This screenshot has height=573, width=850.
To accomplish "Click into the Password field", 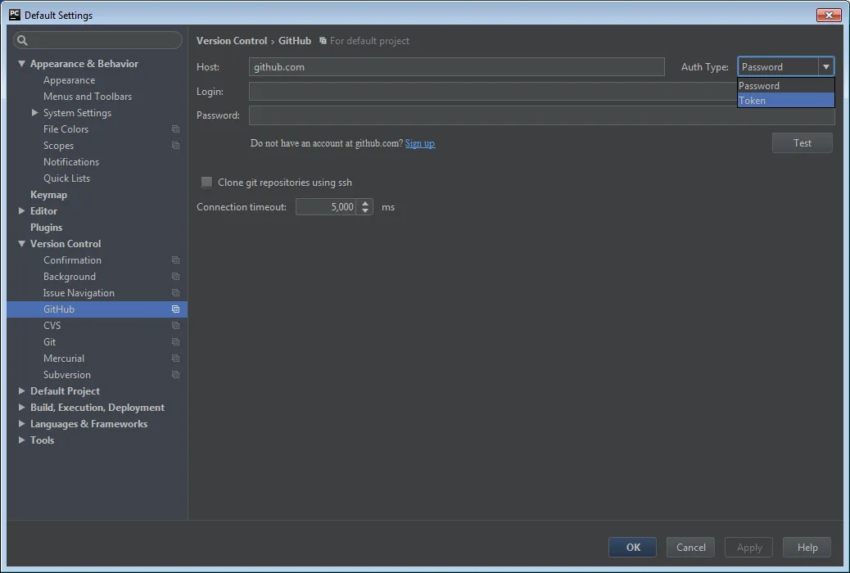I will 541,115.
